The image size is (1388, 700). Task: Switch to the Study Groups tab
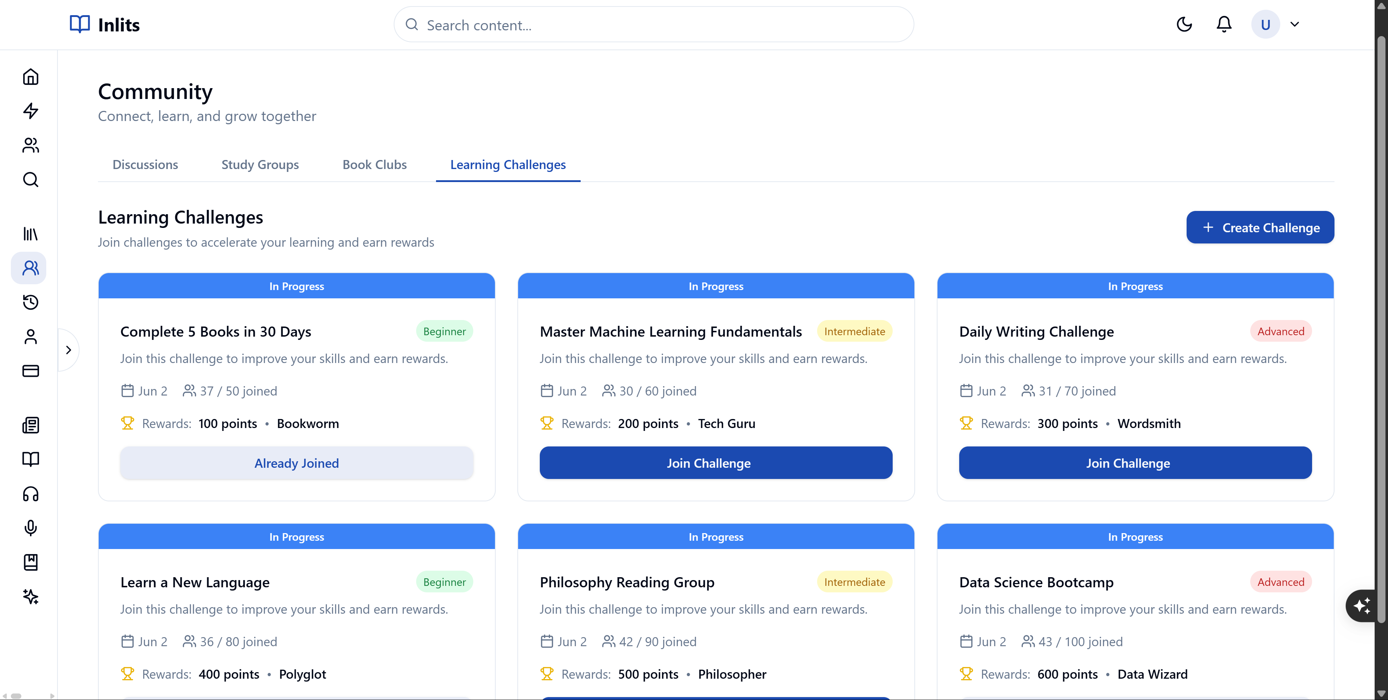[260, 165]
